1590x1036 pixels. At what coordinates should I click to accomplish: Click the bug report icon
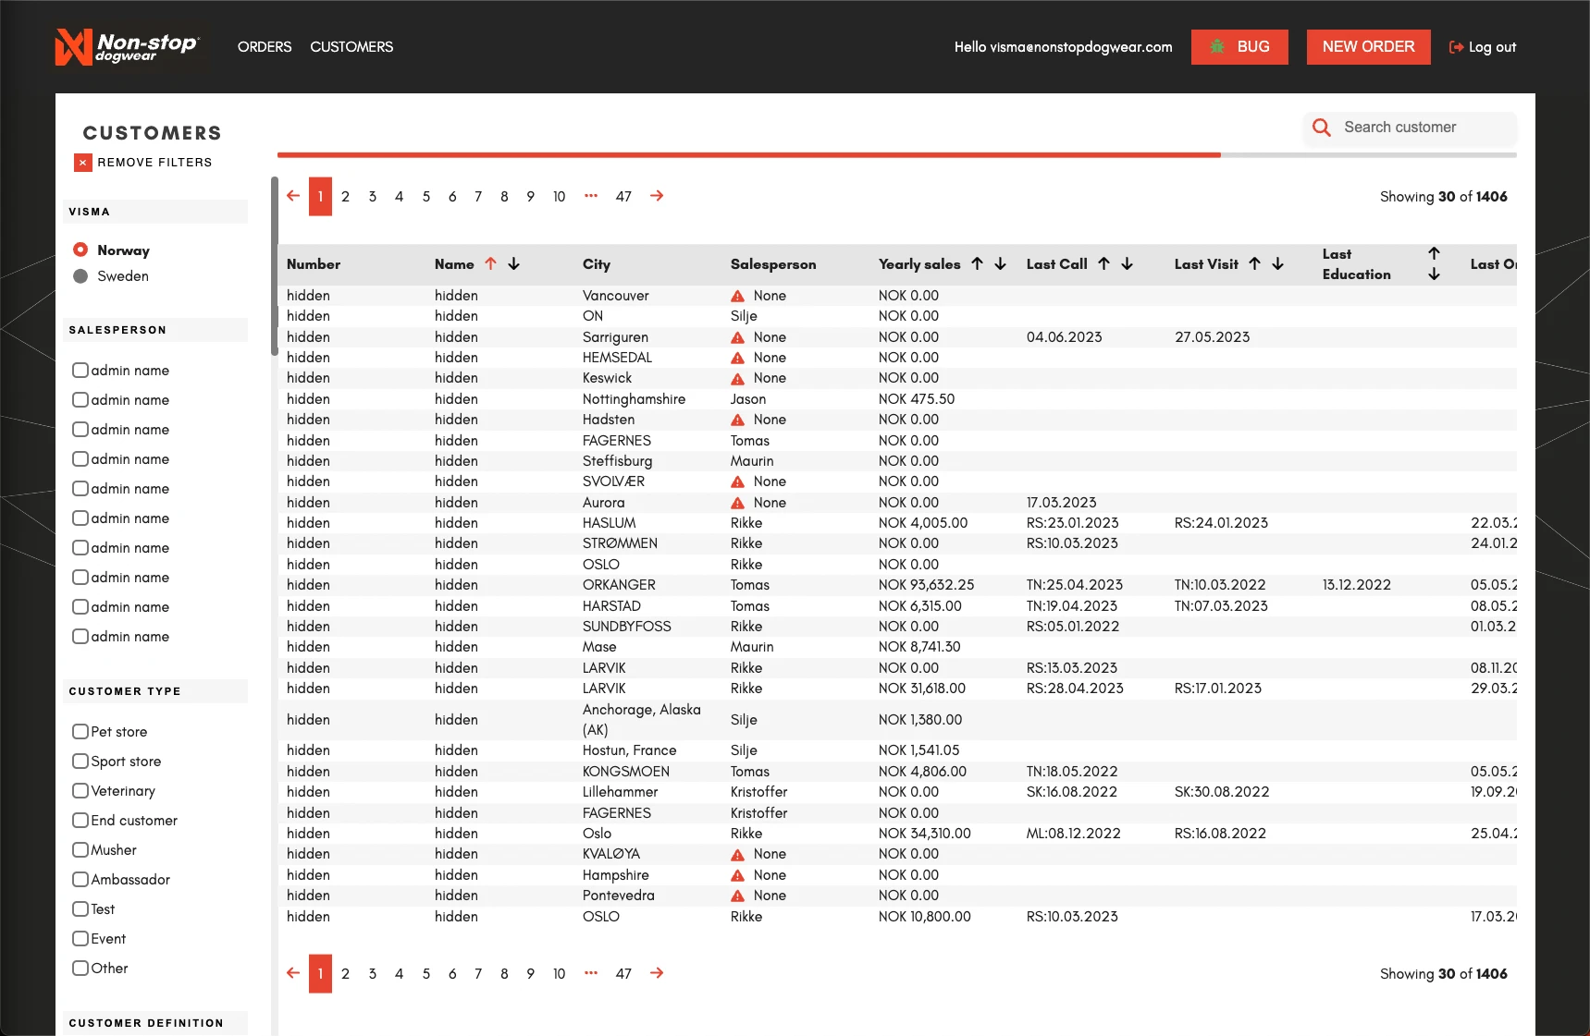(1217, 46)
